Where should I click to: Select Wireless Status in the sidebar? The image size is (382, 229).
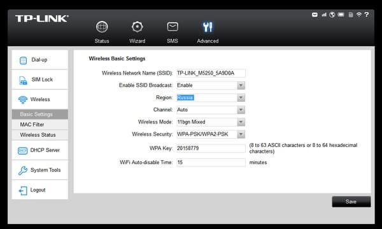pos(40,135)
